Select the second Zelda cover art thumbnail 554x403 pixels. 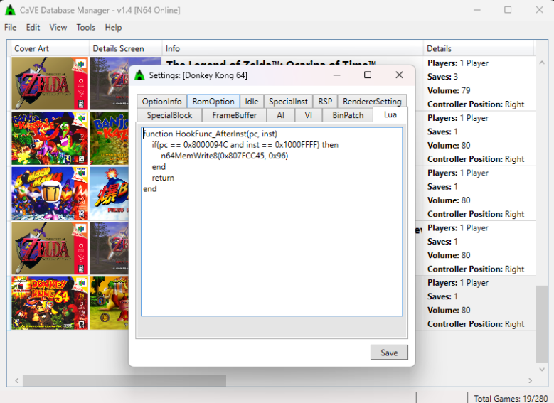(50, 248)
